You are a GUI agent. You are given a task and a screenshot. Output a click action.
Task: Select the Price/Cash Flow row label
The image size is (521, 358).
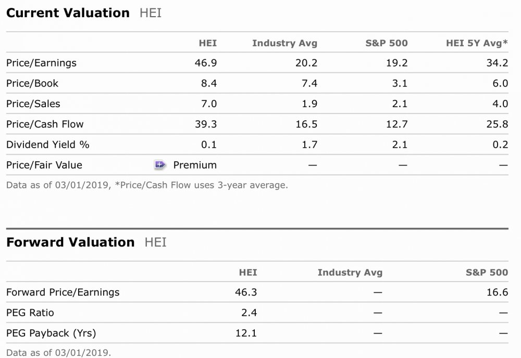coord(45,124)
